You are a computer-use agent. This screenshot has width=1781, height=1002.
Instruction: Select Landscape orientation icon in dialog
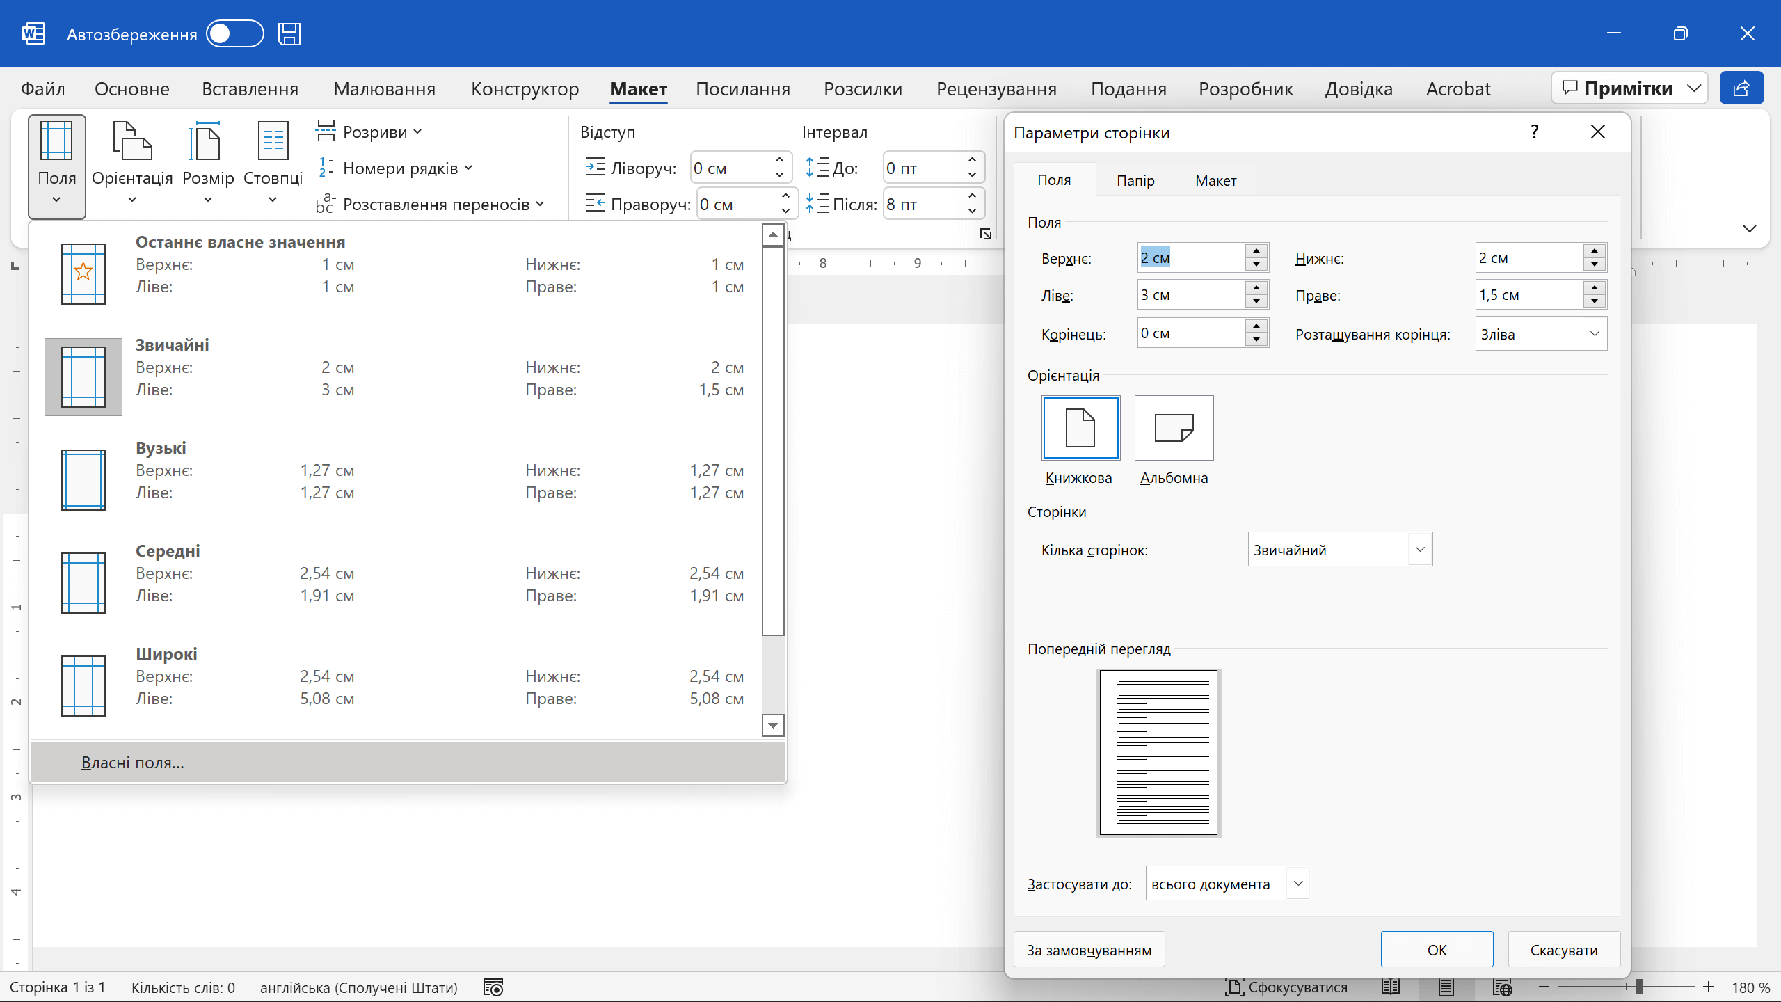pyautogui.click(x=1174, y=428)
